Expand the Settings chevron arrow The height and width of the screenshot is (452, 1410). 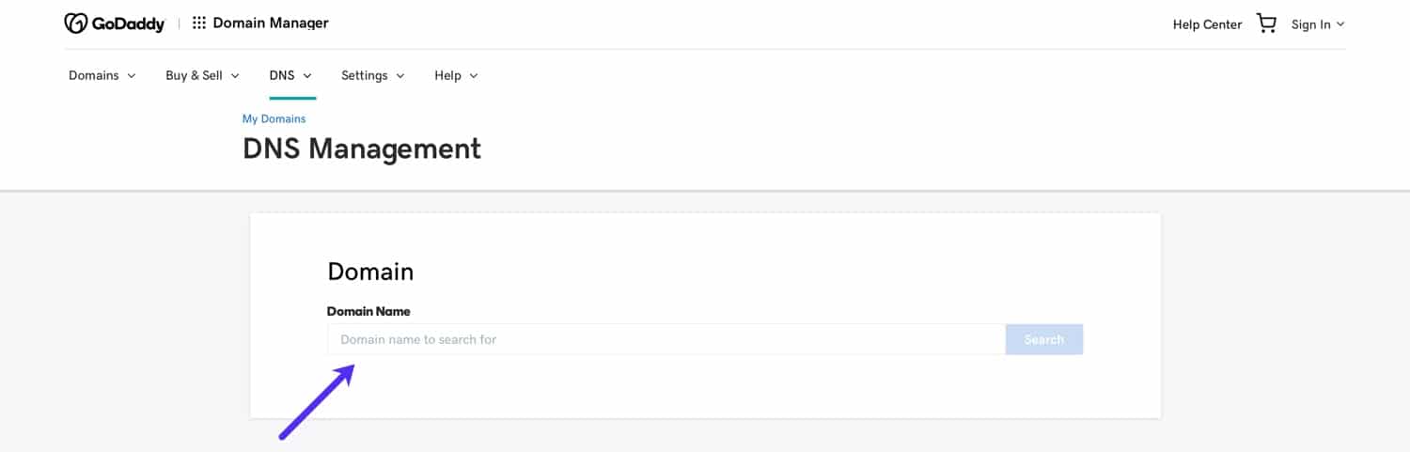coord(400,76)
